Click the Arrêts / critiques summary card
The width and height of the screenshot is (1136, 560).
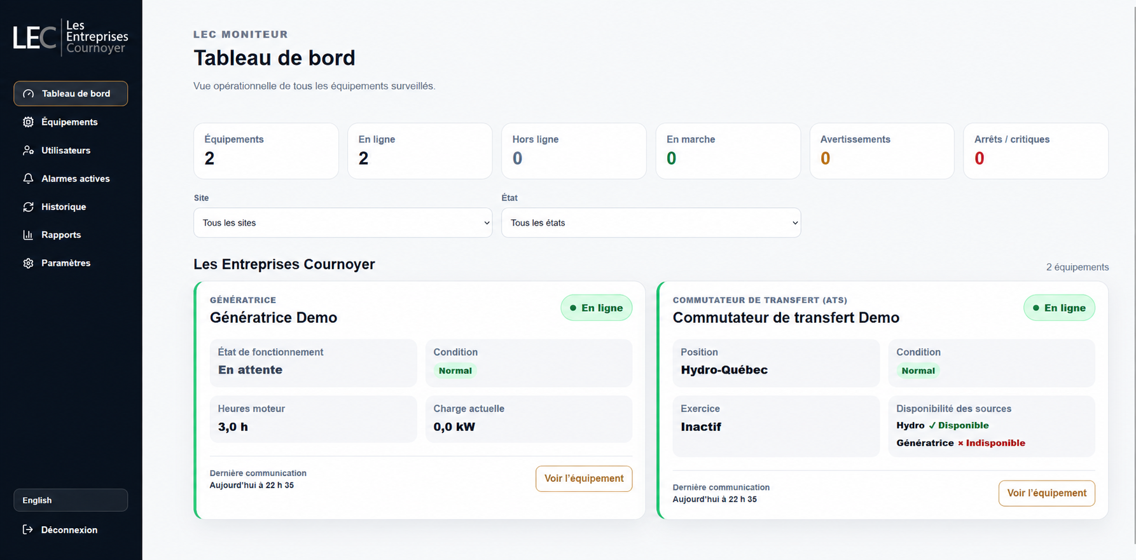(1036, 151)
